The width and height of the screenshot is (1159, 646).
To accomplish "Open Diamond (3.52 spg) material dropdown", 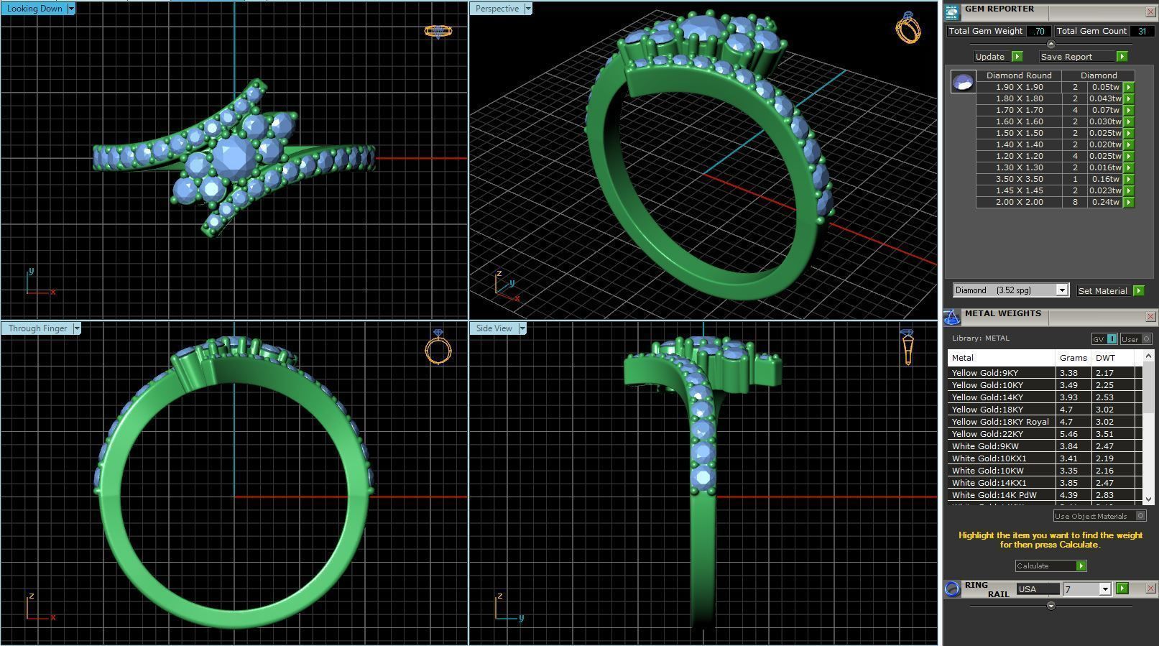I will [x=1061, y=290].
